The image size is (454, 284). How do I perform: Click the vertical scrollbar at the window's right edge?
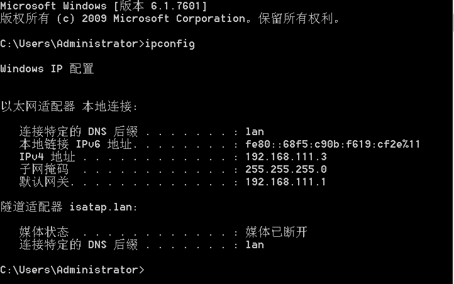[453, 142]
